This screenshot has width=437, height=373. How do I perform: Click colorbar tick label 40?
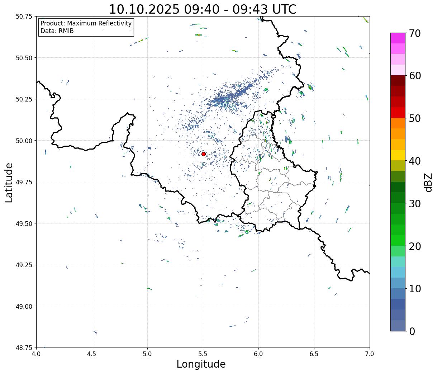coord(415,161)
